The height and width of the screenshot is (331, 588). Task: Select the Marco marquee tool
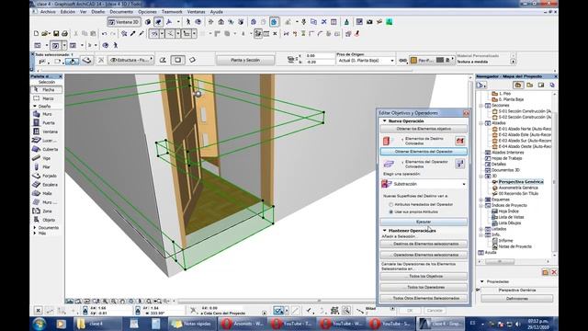click(x=47, y=98)
